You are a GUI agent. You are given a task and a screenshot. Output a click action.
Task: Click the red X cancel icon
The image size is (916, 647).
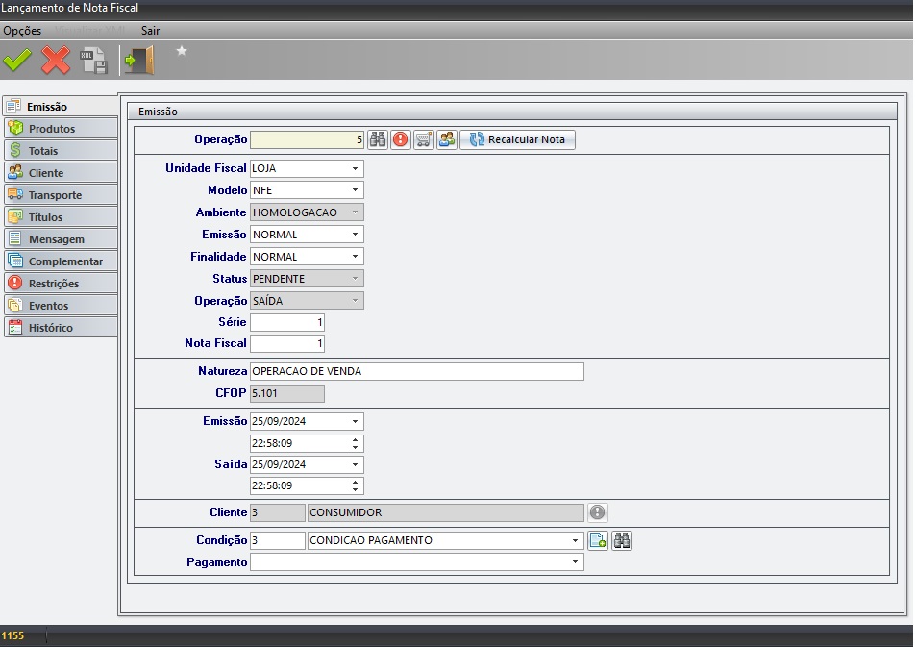click(x=56, y=61)
